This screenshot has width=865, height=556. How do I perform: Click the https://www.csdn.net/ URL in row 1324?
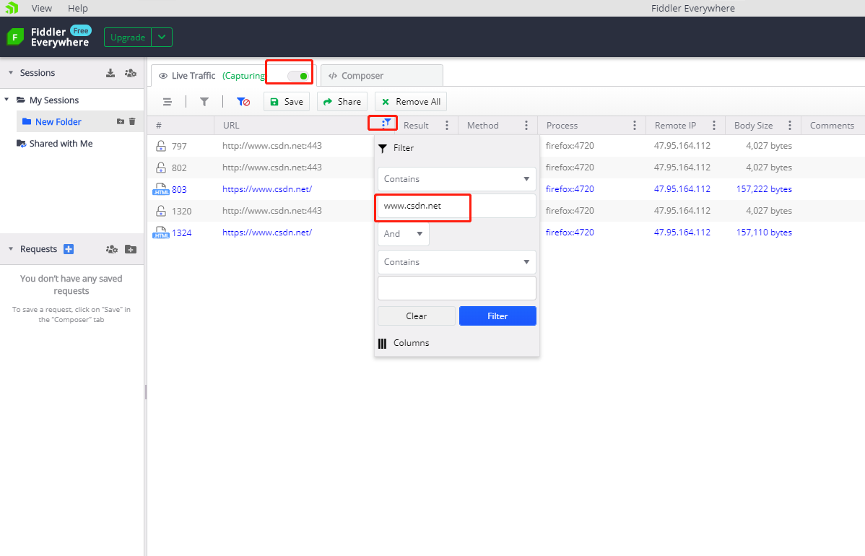[267, 233]
